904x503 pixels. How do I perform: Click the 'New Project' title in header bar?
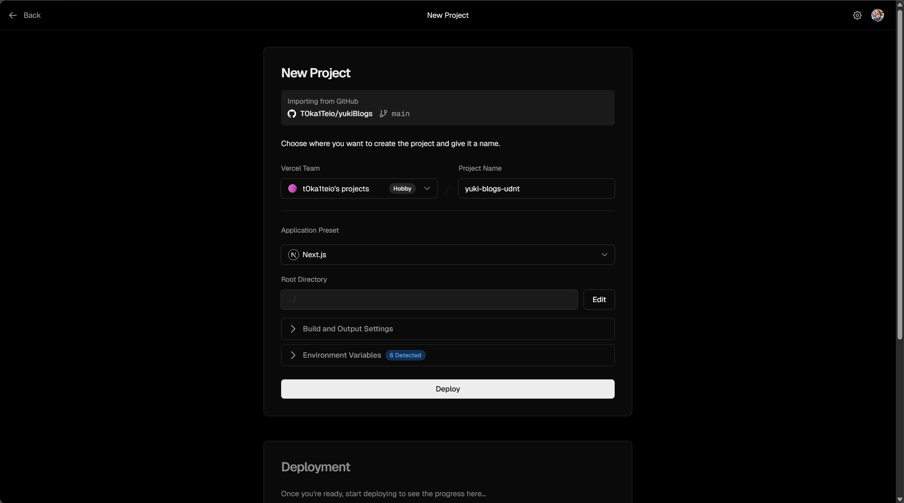click(448, 15)
